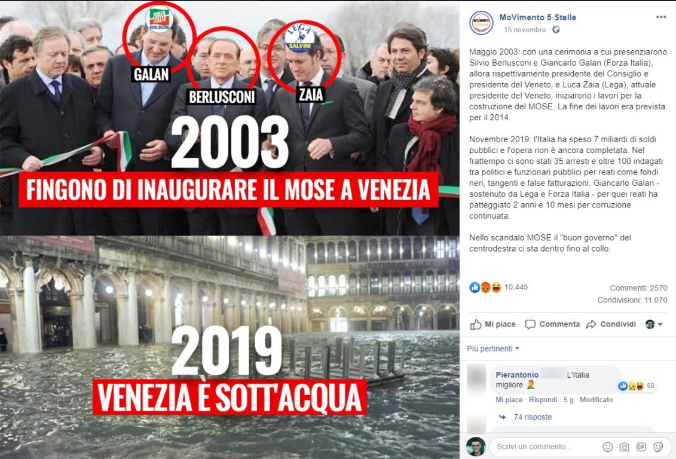Image resolution: width=676 pixels, height=459 pixels.
Task: Click the public globe privacy icon
Action: [556, 30]
